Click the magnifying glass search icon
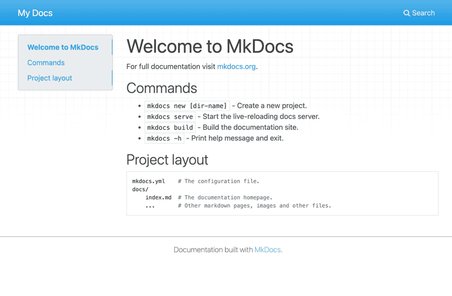 tap(407, 13)
